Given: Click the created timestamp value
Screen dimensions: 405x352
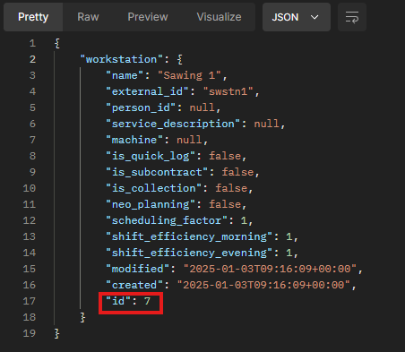Looking at the screenshot, I should (263, 285).
